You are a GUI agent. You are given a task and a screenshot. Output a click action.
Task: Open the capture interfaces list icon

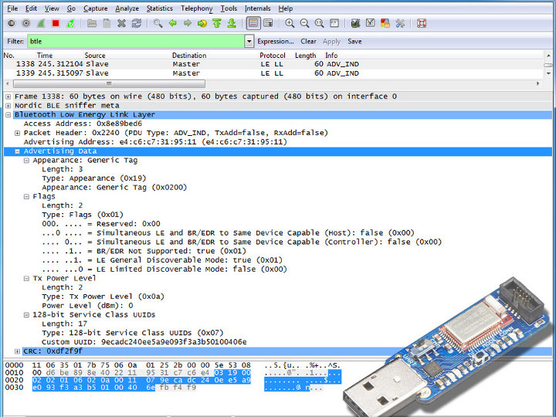point(12,23)
